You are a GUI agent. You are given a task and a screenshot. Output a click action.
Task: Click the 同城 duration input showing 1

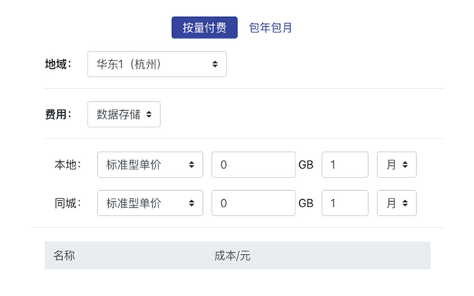click(345, 203)
